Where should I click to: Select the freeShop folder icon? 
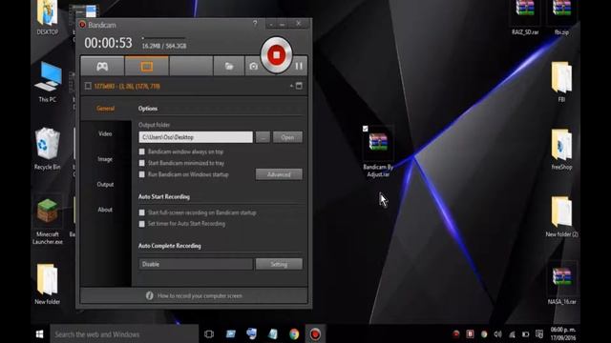point(561,149)
